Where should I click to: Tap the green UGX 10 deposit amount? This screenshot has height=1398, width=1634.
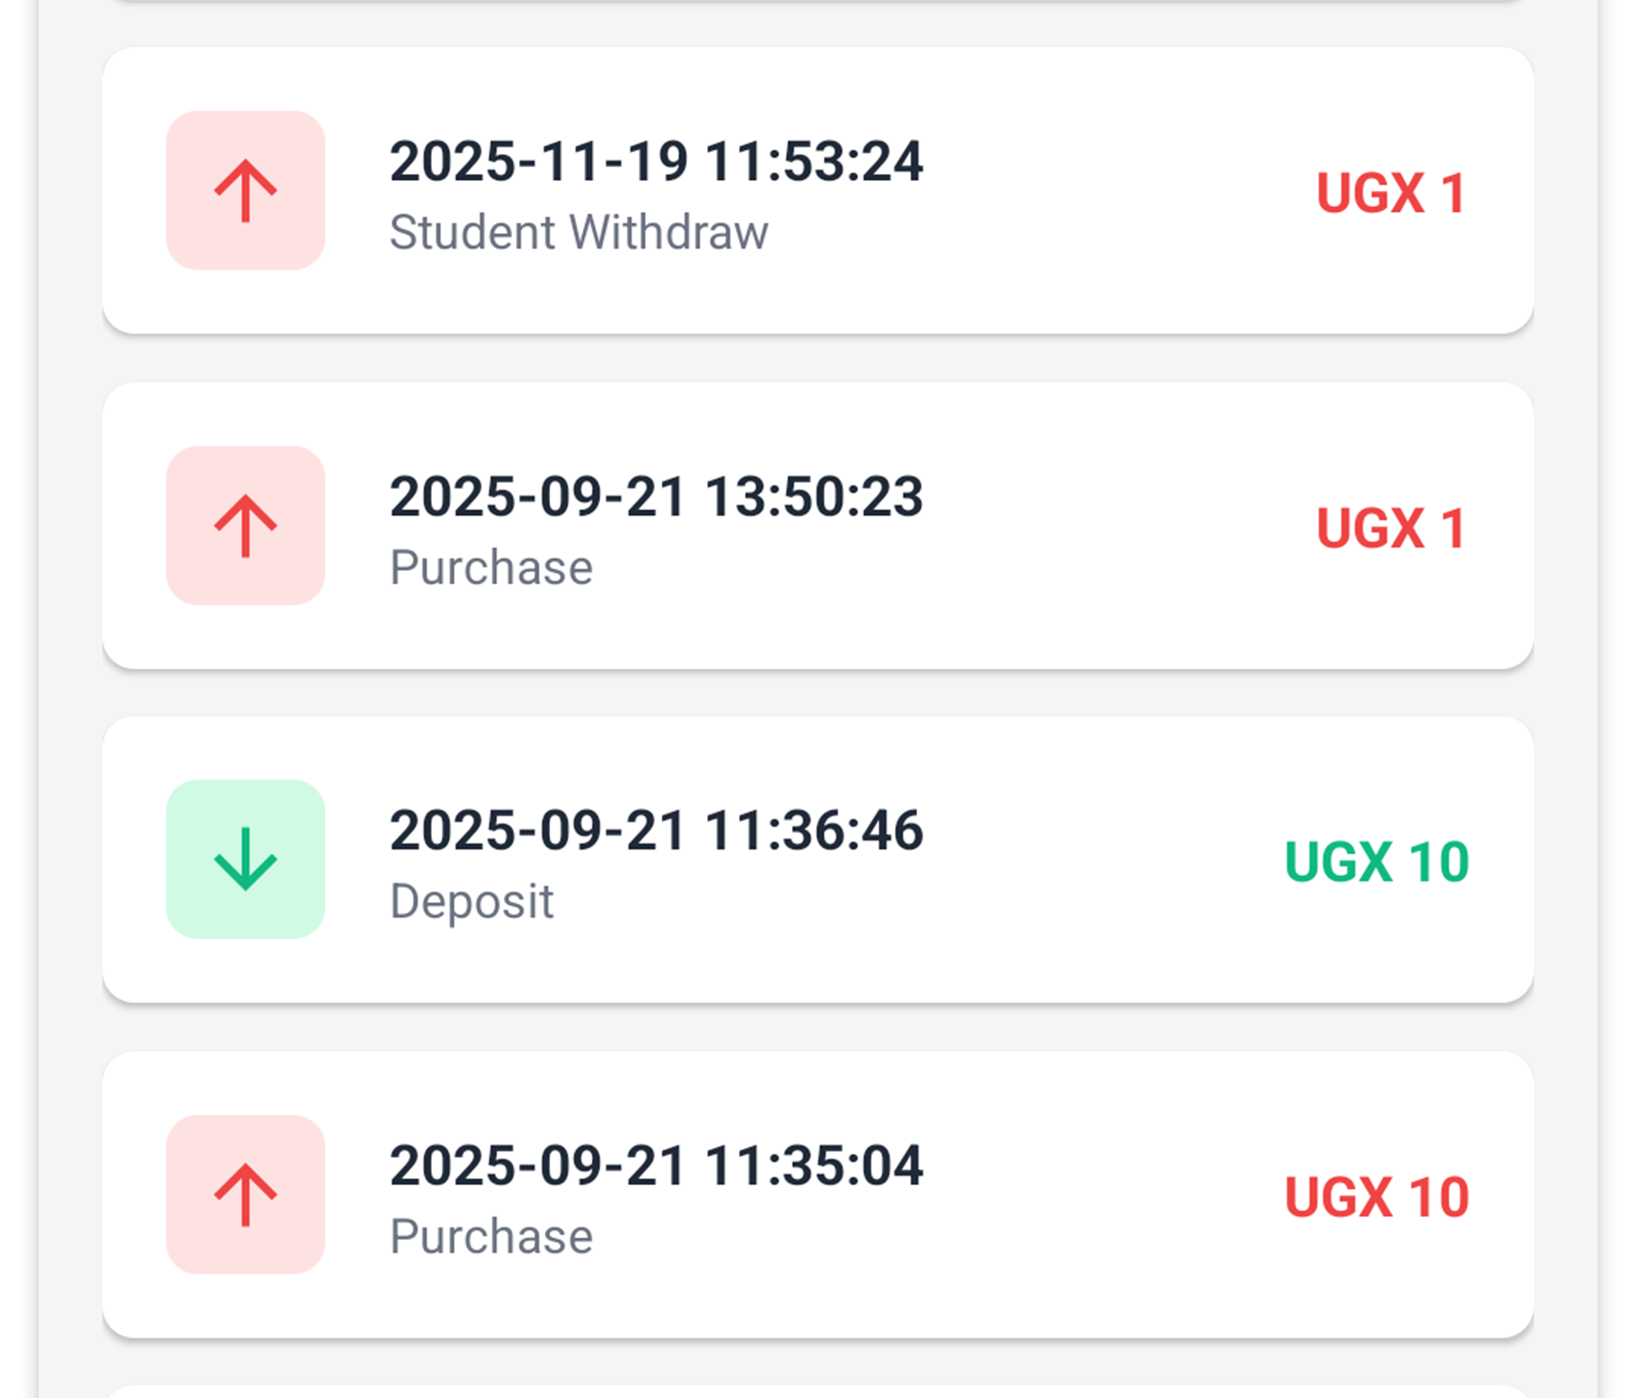pos(1377,862)
